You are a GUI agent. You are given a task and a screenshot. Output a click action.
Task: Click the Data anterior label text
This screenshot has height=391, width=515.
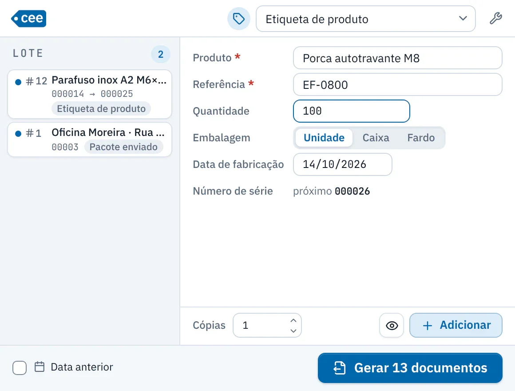pyautogui.click(x=82, y=367)
